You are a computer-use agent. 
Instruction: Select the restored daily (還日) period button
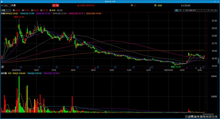pos(187,10)
